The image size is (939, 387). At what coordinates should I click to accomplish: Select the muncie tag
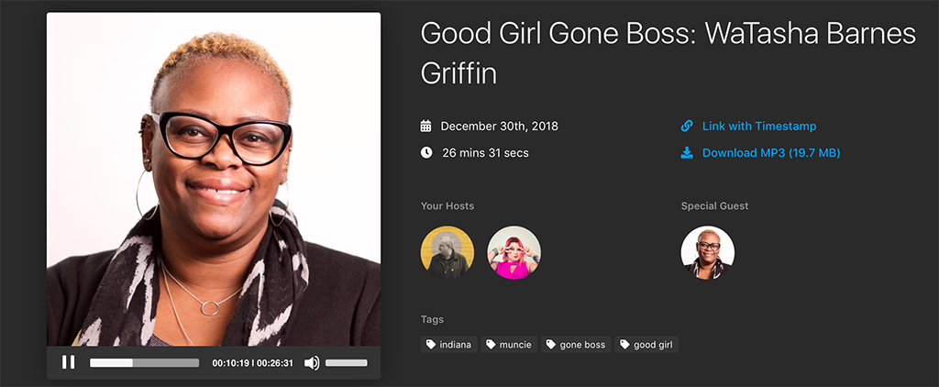click(x=509, y=345)
